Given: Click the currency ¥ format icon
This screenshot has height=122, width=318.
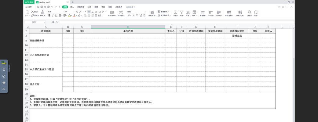Looking at the screenshot, I should coord(128,15).
